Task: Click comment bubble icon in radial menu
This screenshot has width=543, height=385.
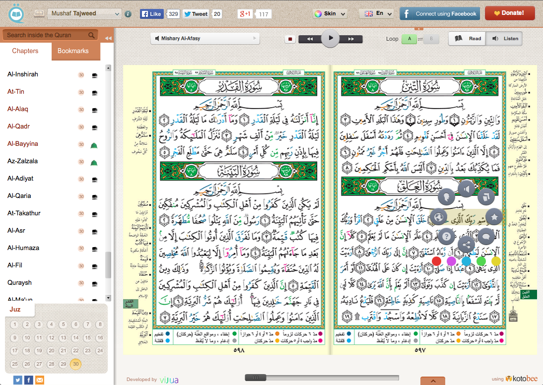Action: [486, 237]
